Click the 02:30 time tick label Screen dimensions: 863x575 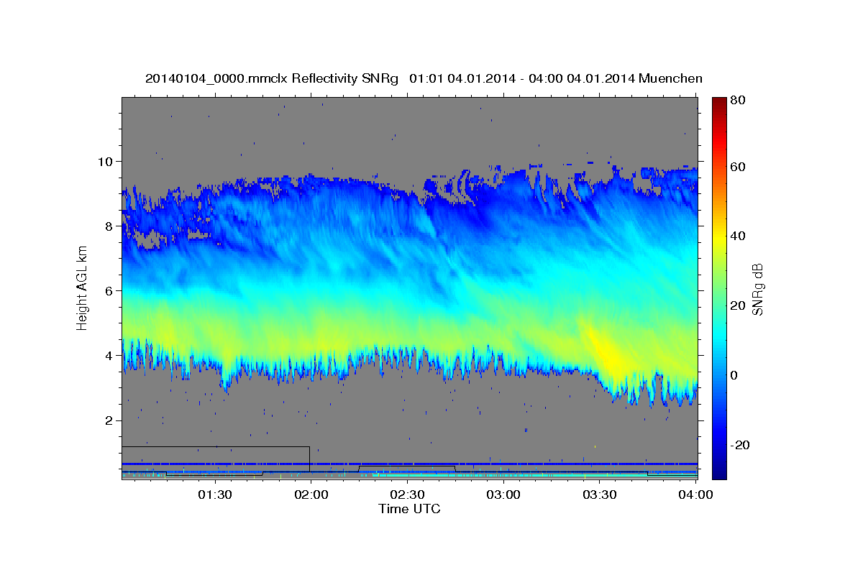[x=407, y=494]
